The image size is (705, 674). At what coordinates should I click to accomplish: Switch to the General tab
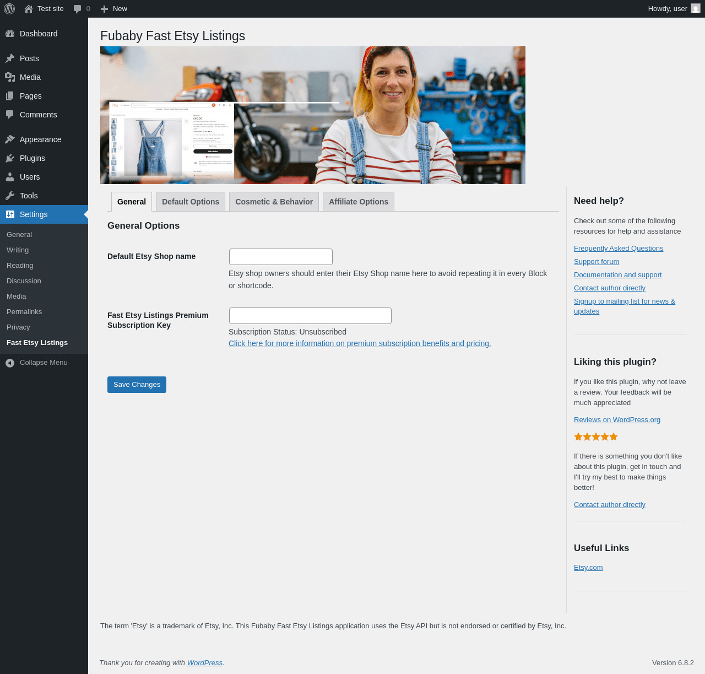click(x=132, y=202)
